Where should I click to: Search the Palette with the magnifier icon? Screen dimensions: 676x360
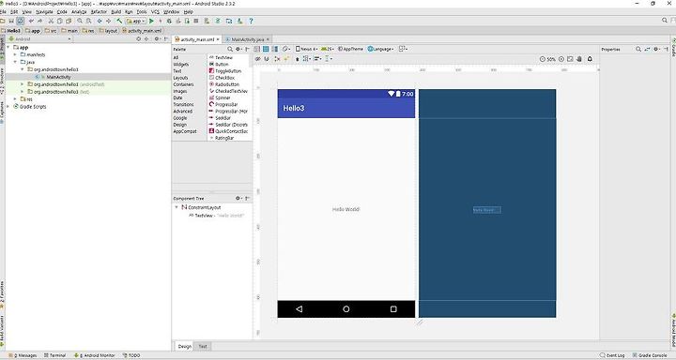point(230,49)
